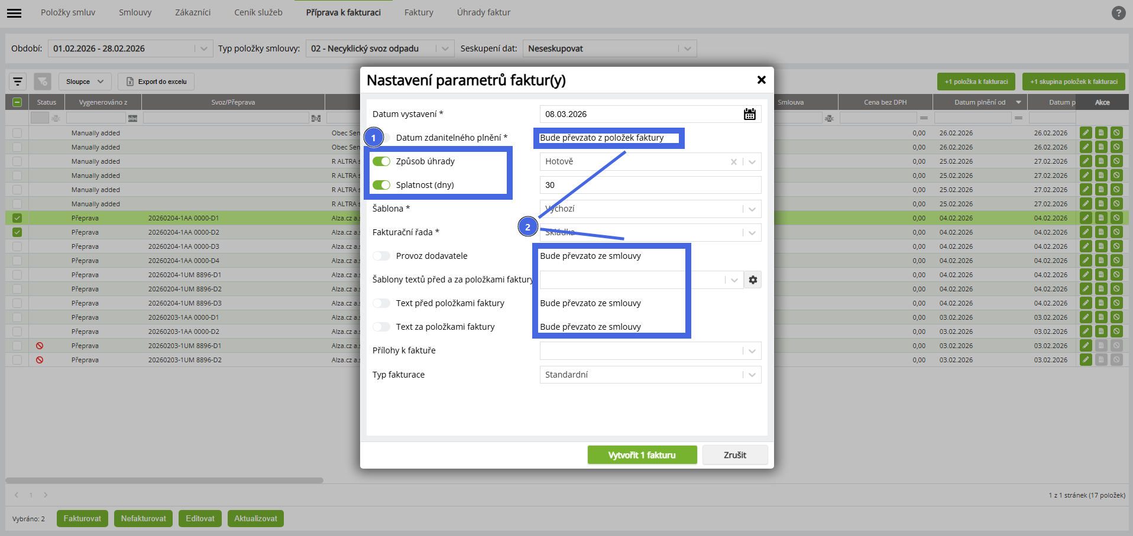Open the calendar picker for Datum vystavení
The width and height of the screenshot is (1133, 536).
pos(750,114)
